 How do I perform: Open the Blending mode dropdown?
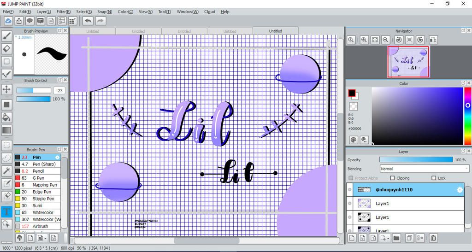pos(425,169)
